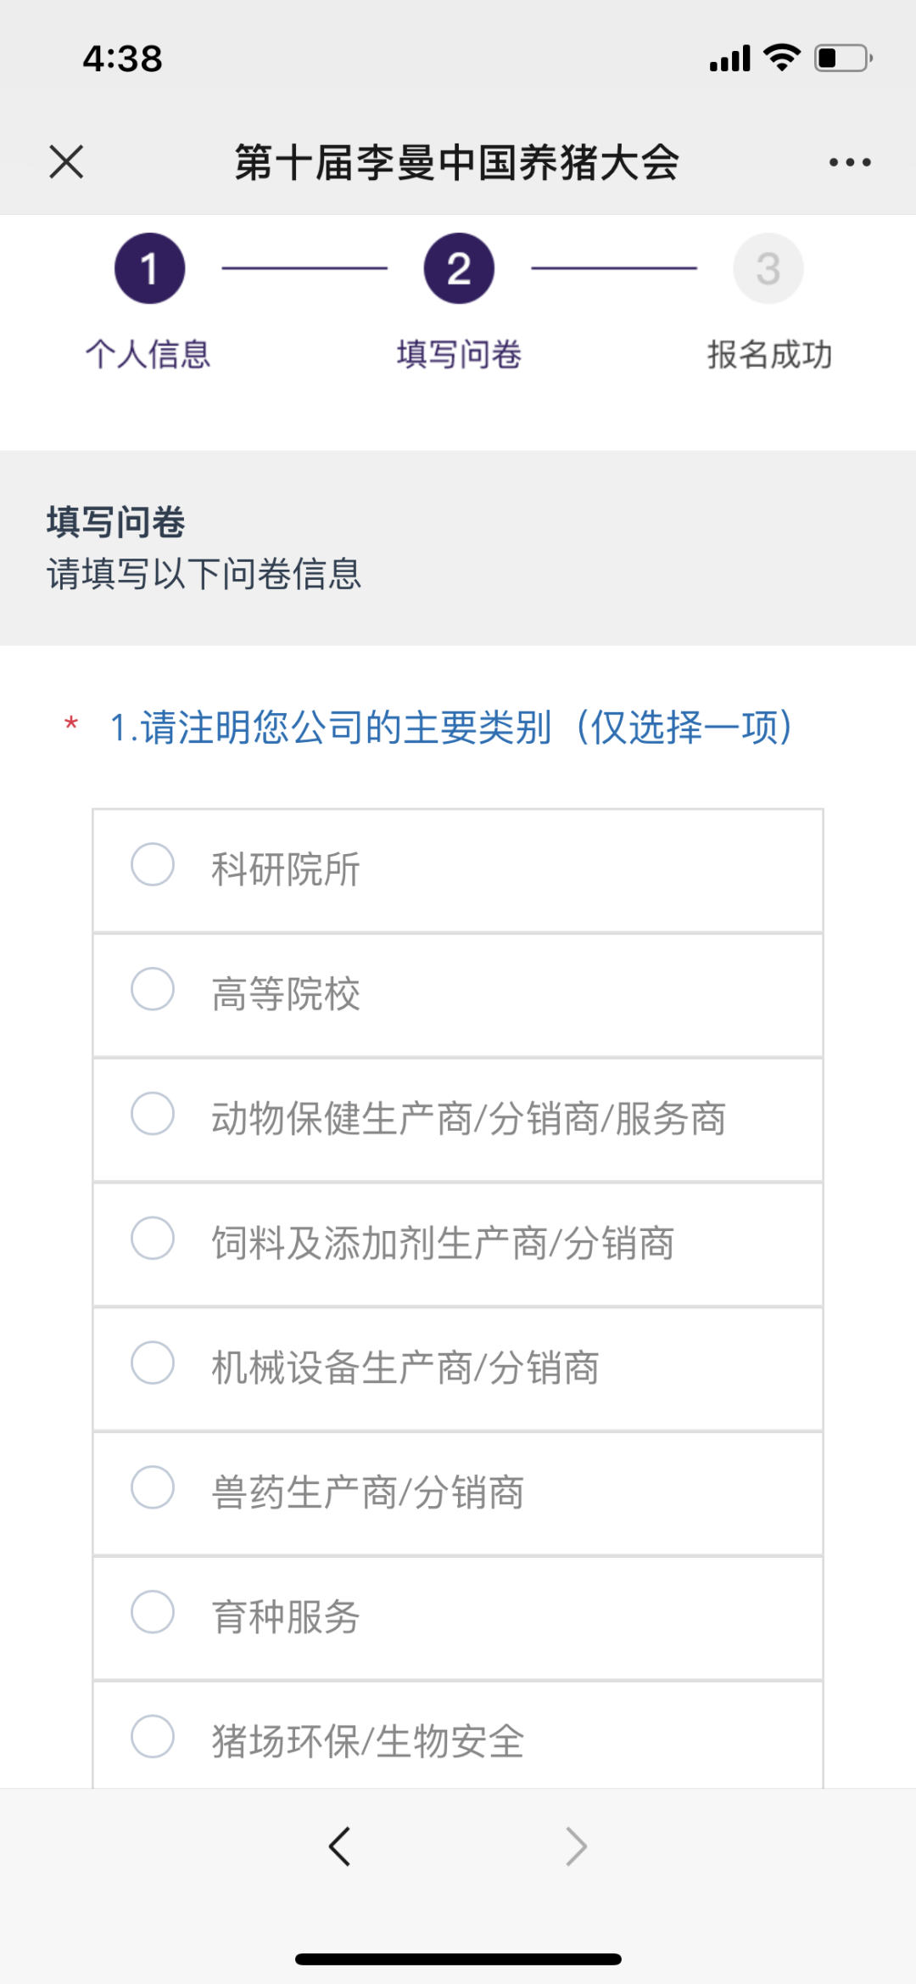Go to step 1 circle
916x1984 pixels.
[149, 268]
